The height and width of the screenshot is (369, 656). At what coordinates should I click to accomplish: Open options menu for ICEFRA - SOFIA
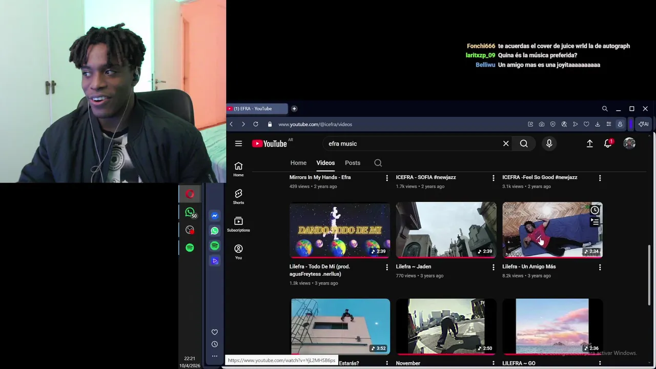(x=494, y=178)
